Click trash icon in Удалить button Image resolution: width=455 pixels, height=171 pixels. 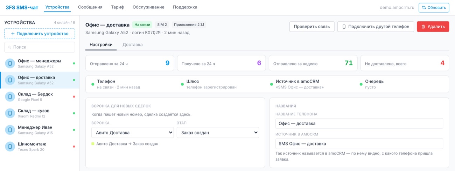click(x=423, y=27)
